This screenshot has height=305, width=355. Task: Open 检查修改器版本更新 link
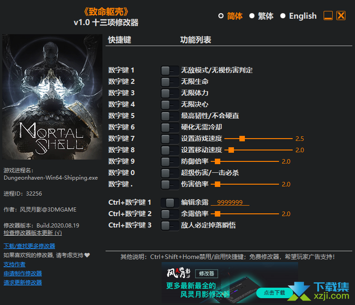click(33, 233)
